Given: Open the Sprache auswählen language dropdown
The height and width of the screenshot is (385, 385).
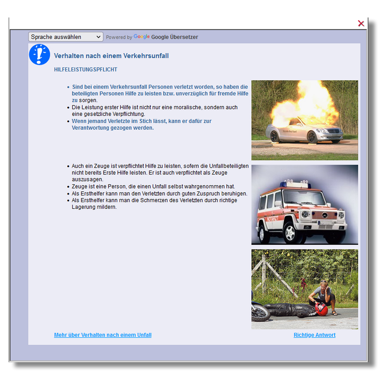Looking at the screenshot, I should pyautogui.click(x=66, y=37).
